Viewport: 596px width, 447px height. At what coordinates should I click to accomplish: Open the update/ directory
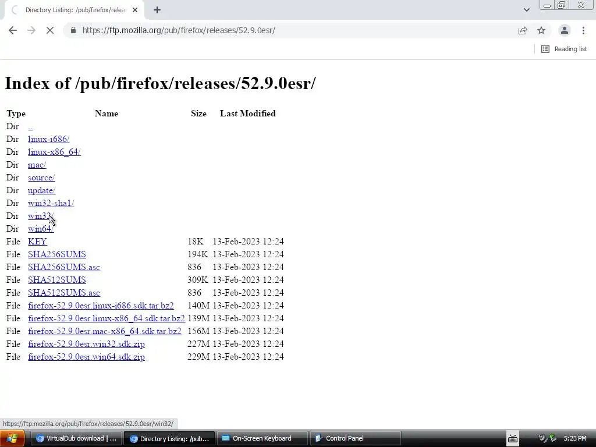click(41, 190)
